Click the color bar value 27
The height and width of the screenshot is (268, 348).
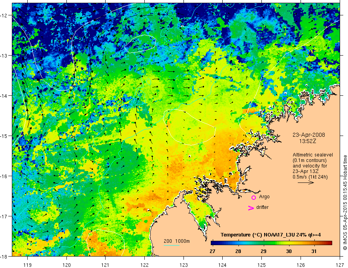(212, 251)
